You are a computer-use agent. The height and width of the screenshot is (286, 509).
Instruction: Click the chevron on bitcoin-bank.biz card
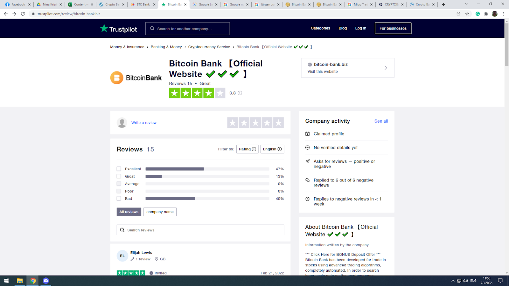[x=386, y=68]
